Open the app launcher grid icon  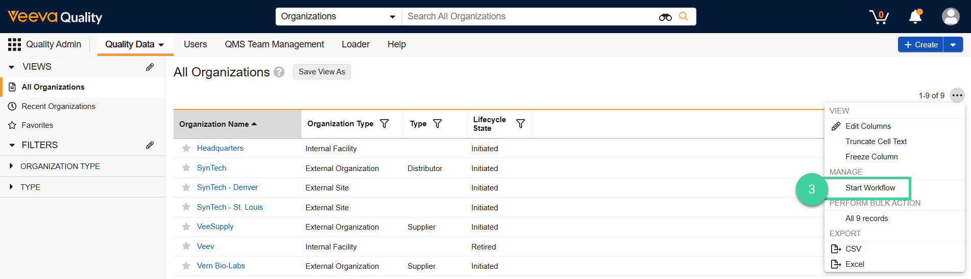(x=14, y=44)
